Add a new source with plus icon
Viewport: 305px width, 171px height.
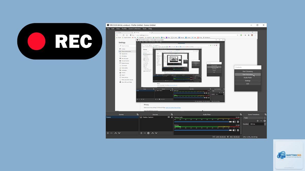click(x=141, y=133)
